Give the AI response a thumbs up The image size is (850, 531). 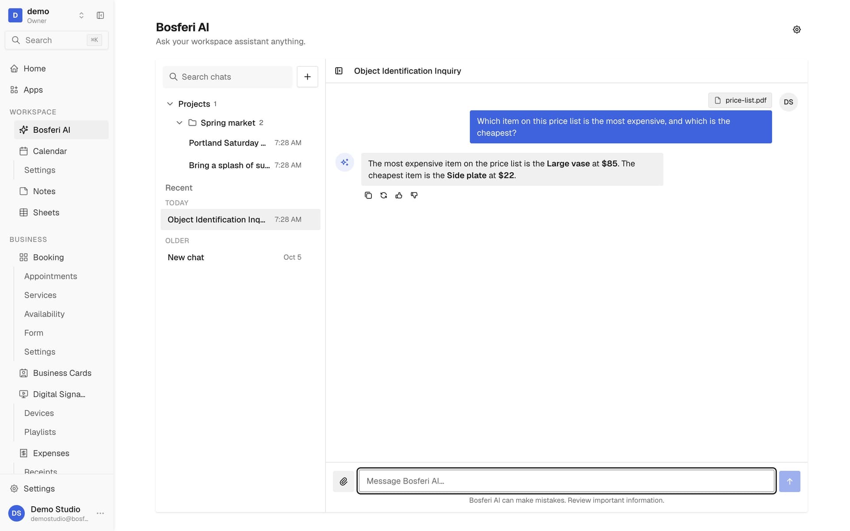pyautogui.click(x=399, y=195)
